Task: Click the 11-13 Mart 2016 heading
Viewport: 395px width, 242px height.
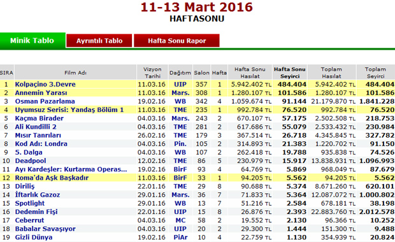Action: 196,7
